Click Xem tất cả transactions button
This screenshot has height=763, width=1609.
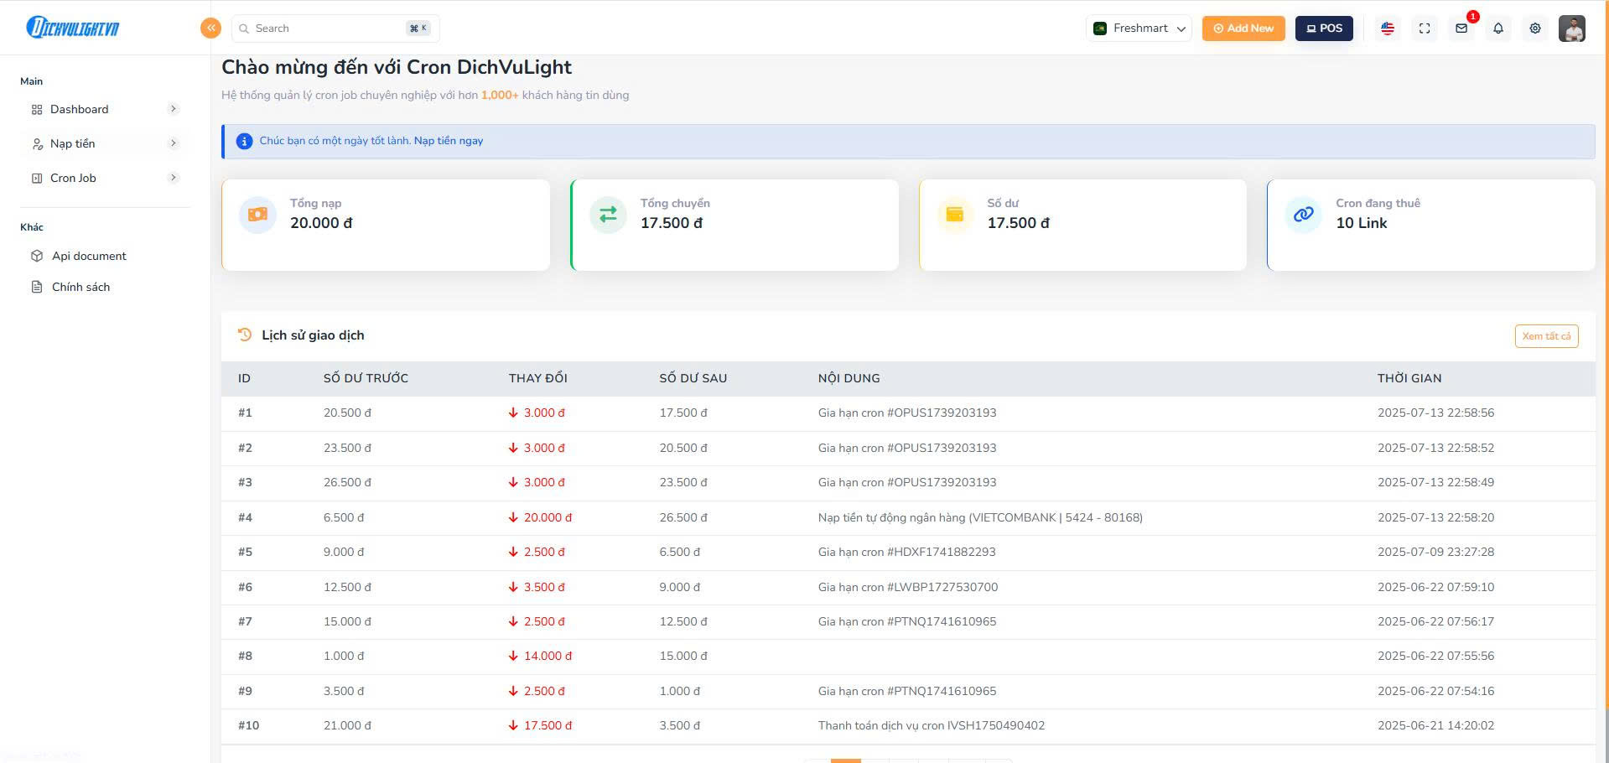[x=1546, y=336]
